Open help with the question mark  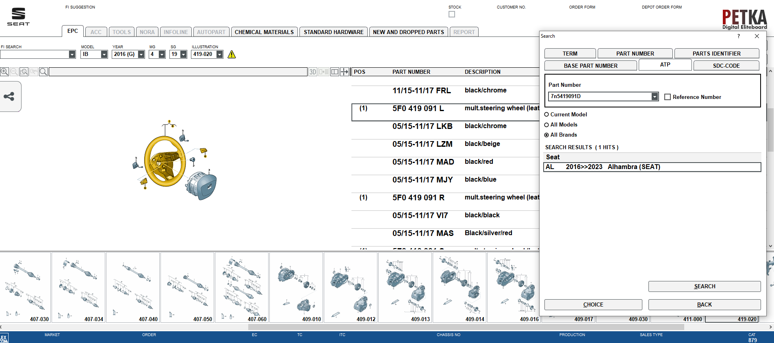739,36
